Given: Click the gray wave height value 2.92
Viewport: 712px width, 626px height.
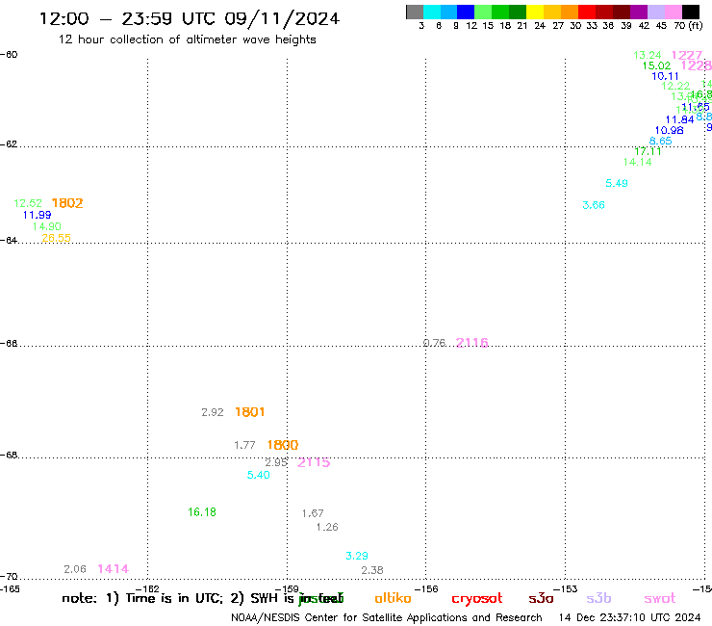Looking at the screenshot, I should point(213,412).
